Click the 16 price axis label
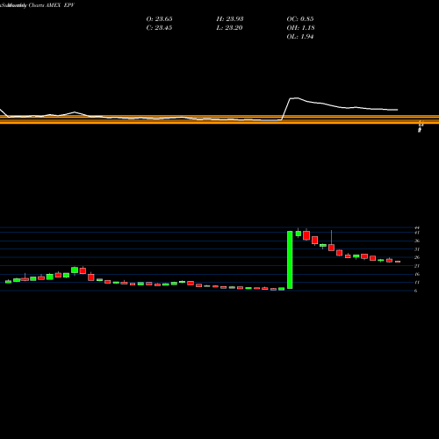This screenshot has width=439, height=439. pyautogui.click(x=417, y=274)
